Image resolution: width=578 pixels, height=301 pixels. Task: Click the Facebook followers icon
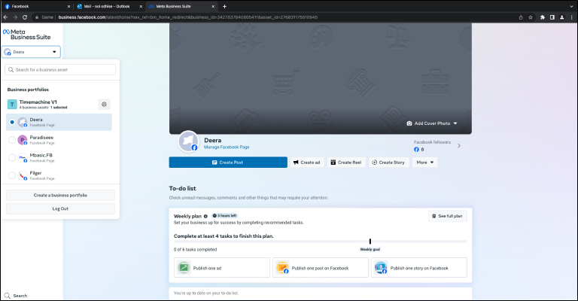tap(416, 149)
